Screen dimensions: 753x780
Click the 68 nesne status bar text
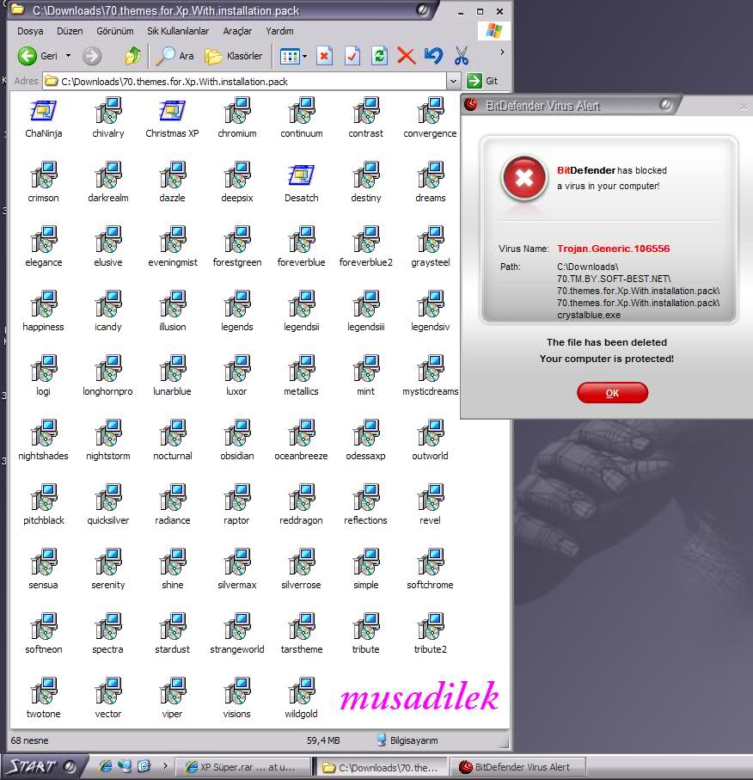coord(30,740)
